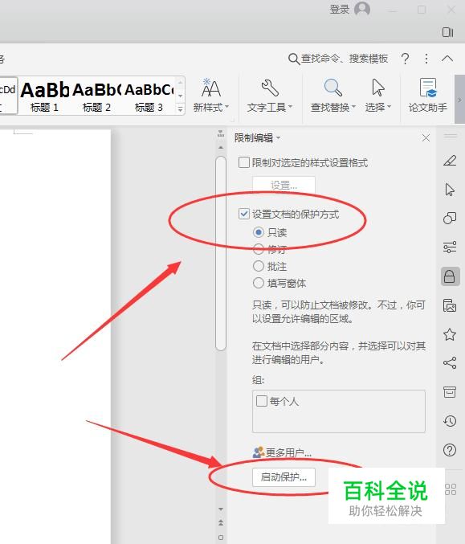Click the 登录 login link
Image resolution: width=465 pixels, height=544 pixels.
[339, 10]
